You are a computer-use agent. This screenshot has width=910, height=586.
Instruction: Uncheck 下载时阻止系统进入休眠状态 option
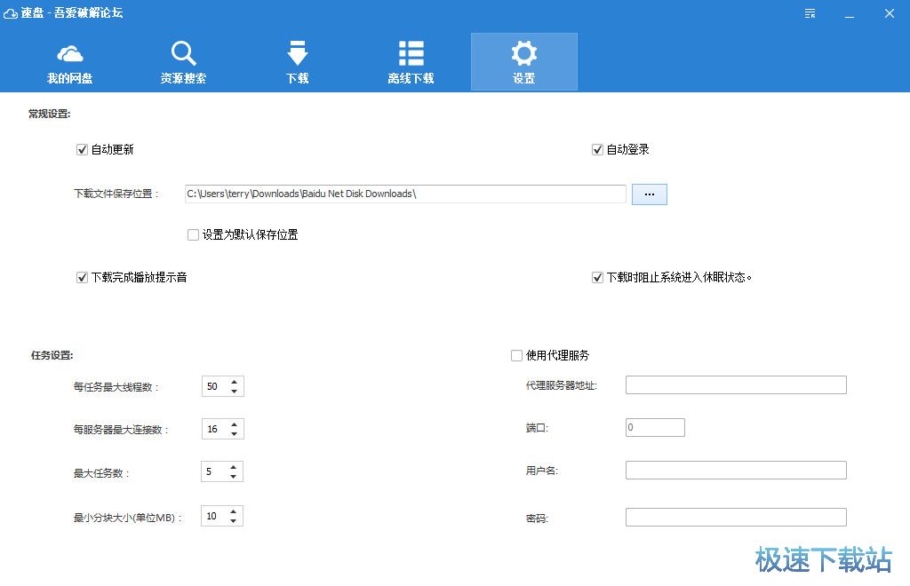(x=597, y=278)
